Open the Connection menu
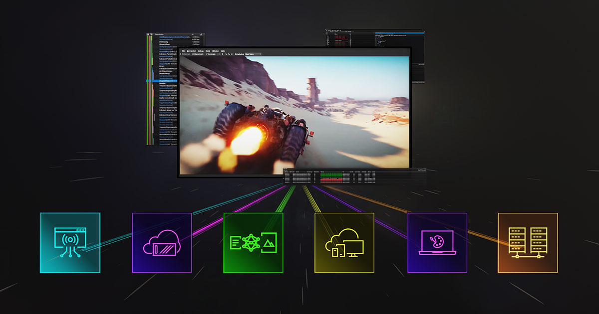599x314 pixels. 192,51
